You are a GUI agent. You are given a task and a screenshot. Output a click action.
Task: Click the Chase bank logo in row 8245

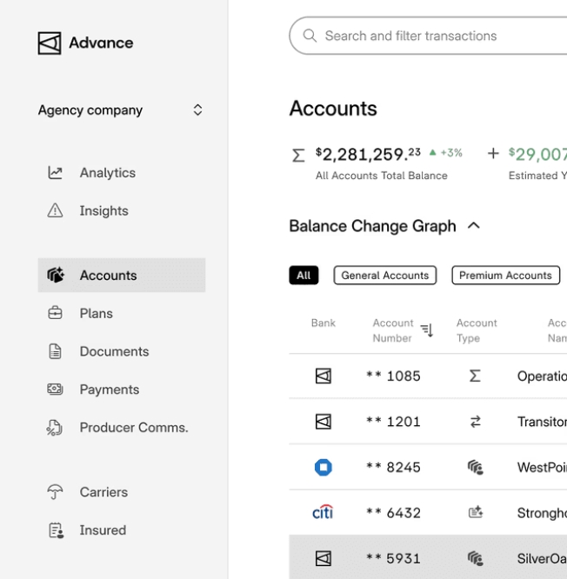coord(324,467)
